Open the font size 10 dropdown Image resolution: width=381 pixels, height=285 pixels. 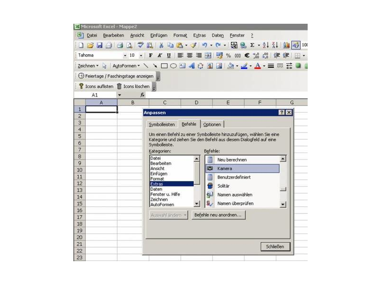coord(141,56)
